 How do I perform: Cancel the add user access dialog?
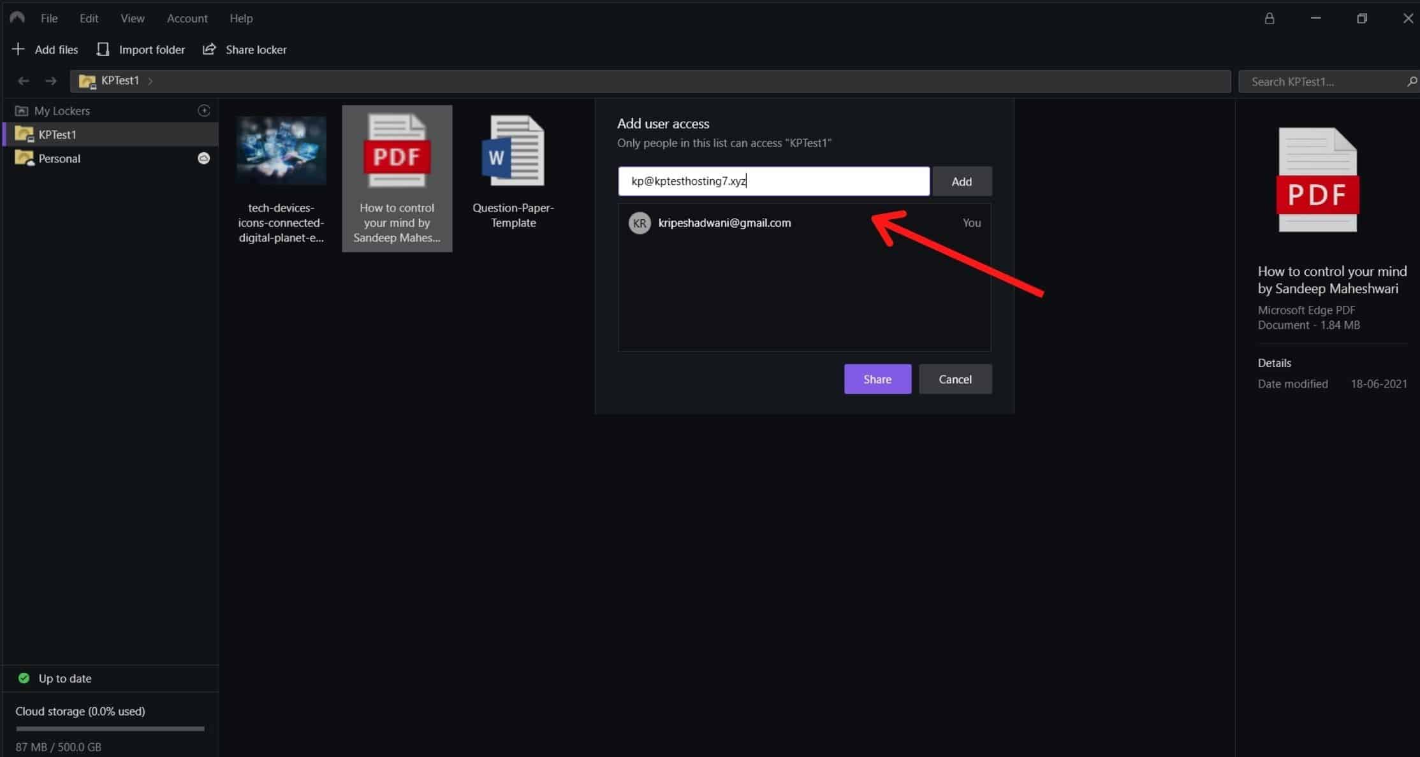955,379
